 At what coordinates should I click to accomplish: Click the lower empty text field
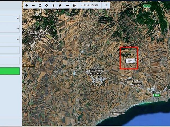click(x=10, y=61)
